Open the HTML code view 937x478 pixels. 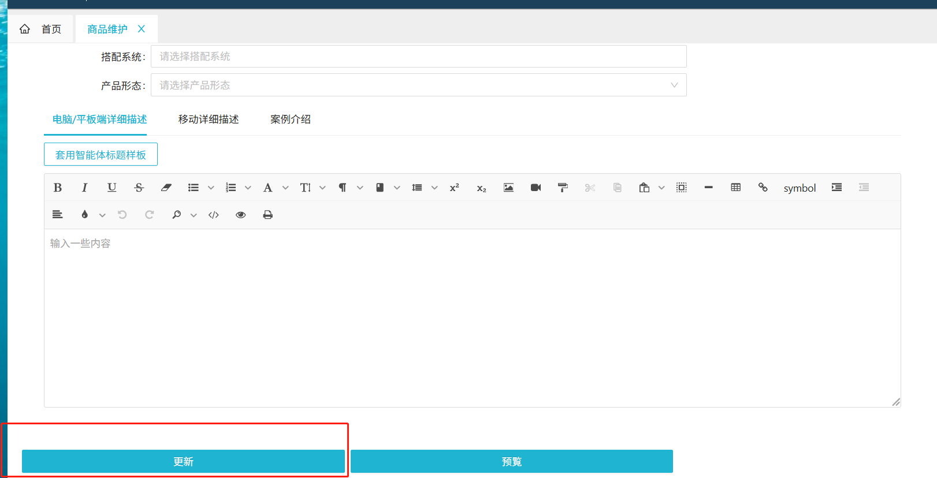214,215
